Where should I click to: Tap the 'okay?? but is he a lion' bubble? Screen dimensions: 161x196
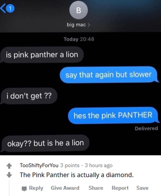coord(45,143)
